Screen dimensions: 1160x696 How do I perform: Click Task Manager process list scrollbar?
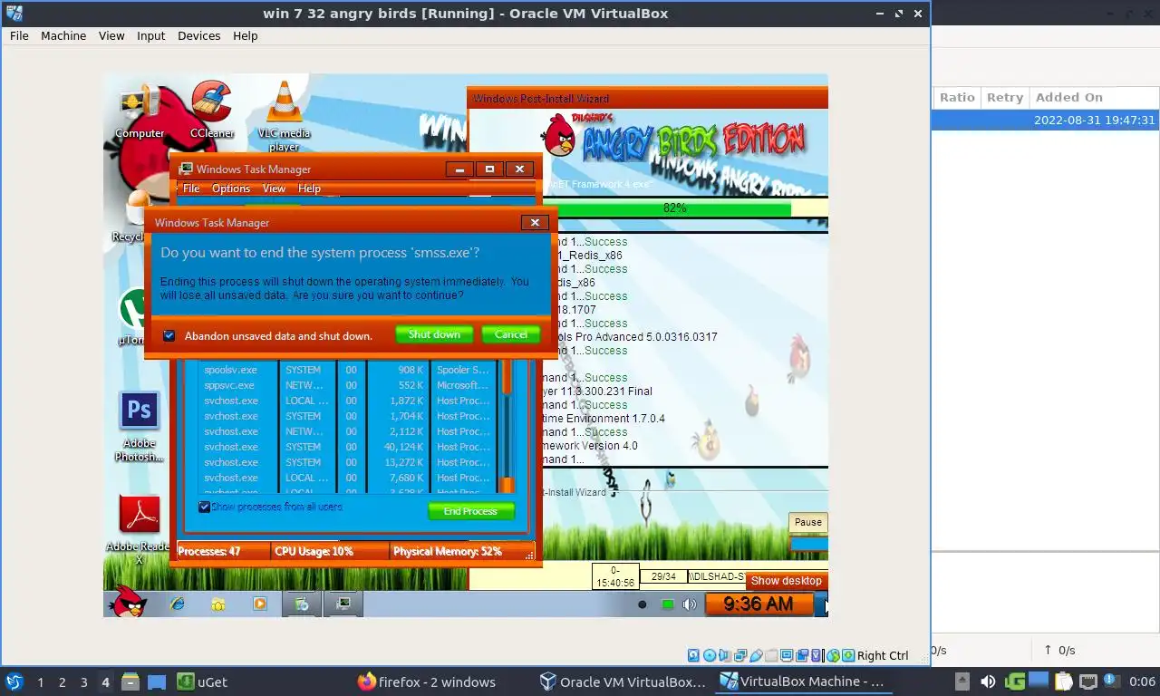tap(508, 426)
